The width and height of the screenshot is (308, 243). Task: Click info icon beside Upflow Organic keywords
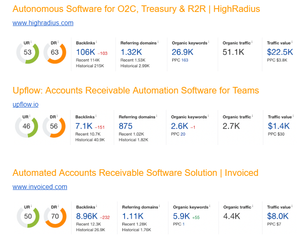208,116
